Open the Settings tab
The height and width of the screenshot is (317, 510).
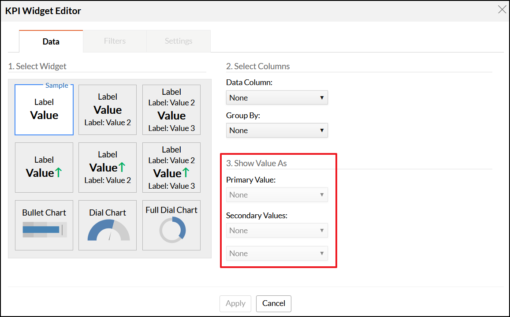[x=179, y=41]
